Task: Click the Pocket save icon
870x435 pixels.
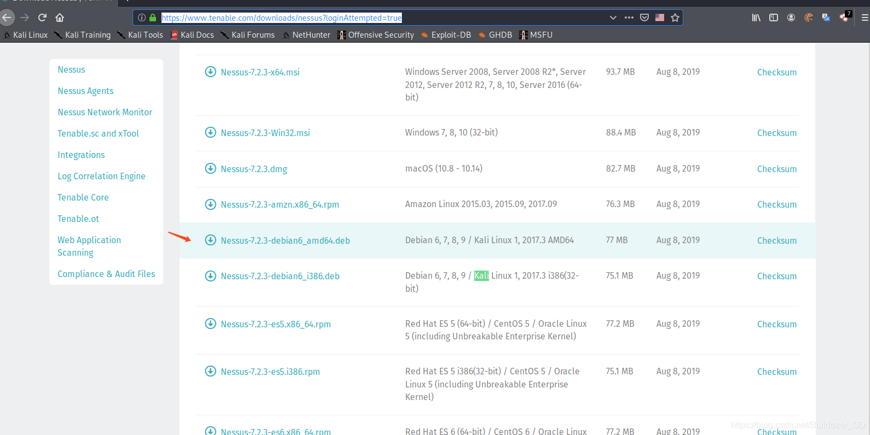Action: pos(644,17)
